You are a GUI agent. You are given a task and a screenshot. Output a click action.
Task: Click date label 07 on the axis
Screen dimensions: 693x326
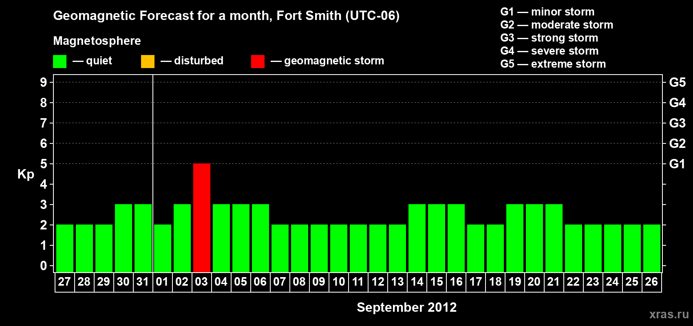280,282
